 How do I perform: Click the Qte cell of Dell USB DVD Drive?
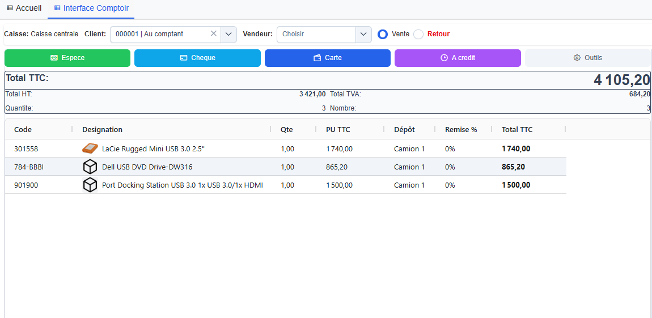pos(287,167)
